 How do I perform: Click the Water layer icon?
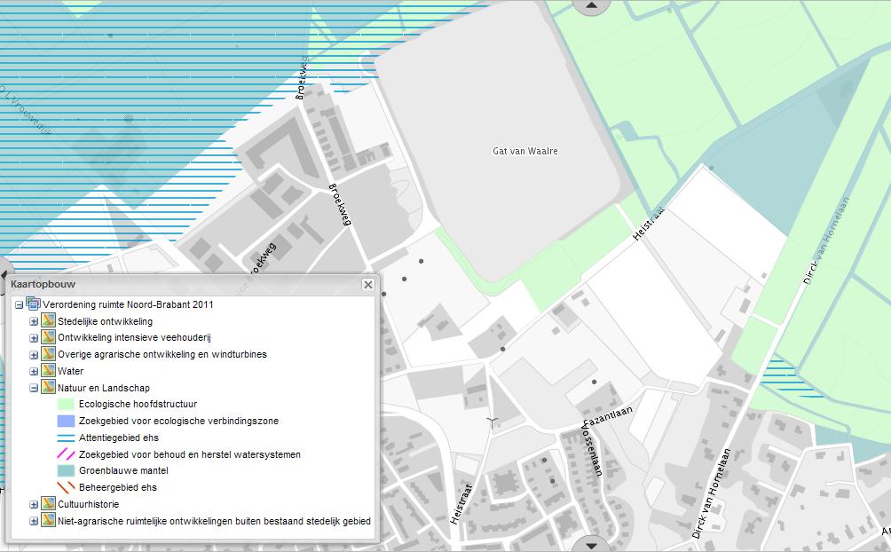pyautogui.click(x=49, y=371)
